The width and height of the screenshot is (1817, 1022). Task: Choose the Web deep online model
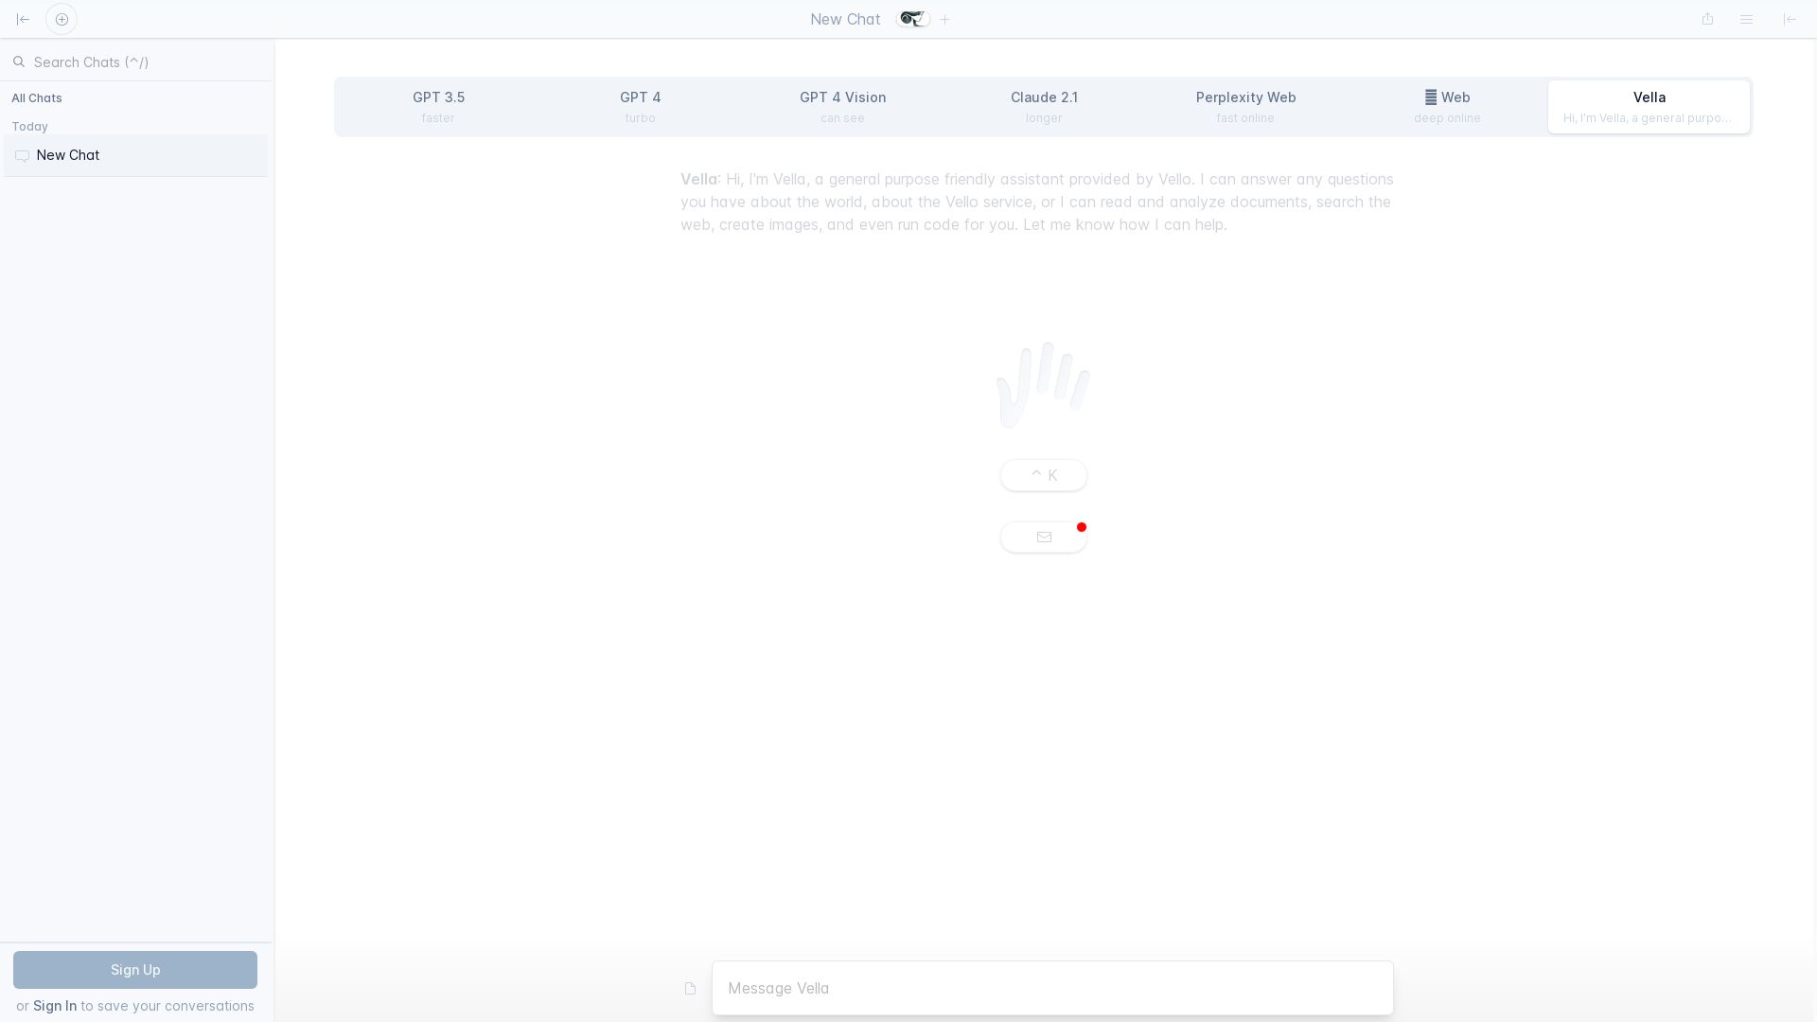pos(1447,106)
